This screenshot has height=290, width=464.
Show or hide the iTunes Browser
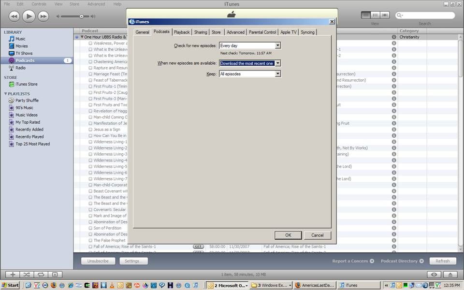pos(434,275)
